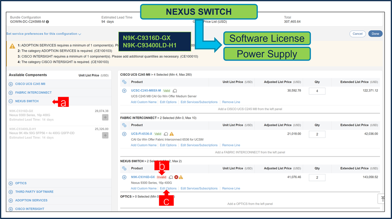Edit Services/Subscriptions for UCSC-C245-M8SX-M
The image size is (392, 219).
199,102
